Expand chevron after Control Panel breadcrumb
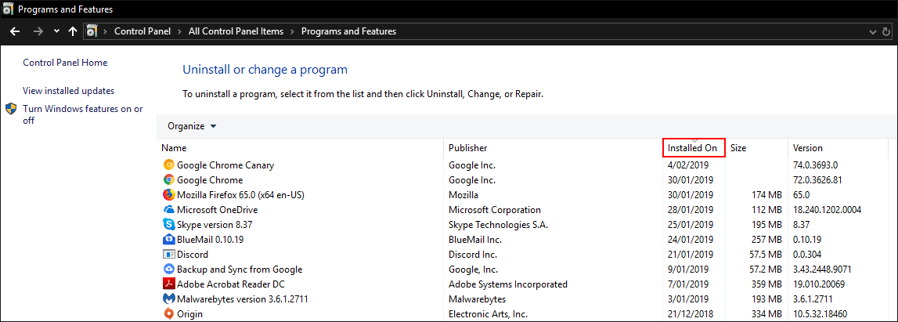 (179, 31)
